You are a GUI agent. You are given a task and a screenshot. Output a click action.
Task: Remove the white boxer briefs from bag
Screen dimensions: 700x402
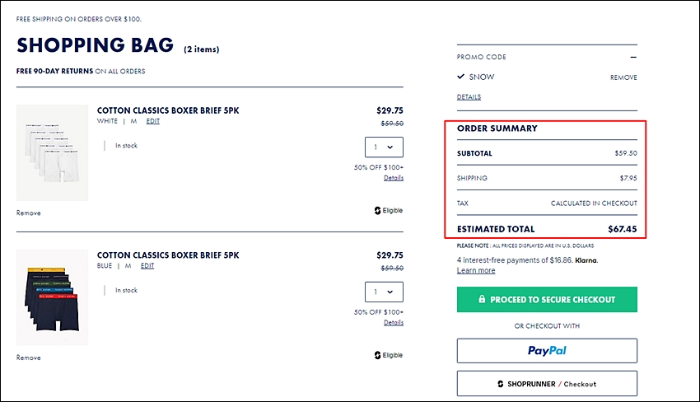(29, 213)
